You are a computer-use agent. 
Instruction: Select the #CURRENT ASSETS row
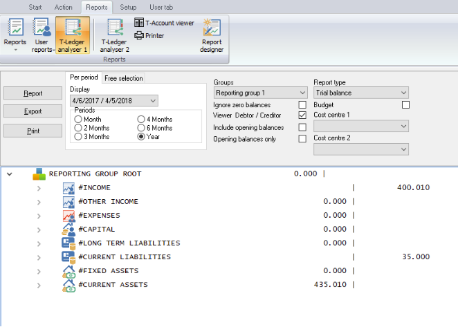(x=229, y=285)
